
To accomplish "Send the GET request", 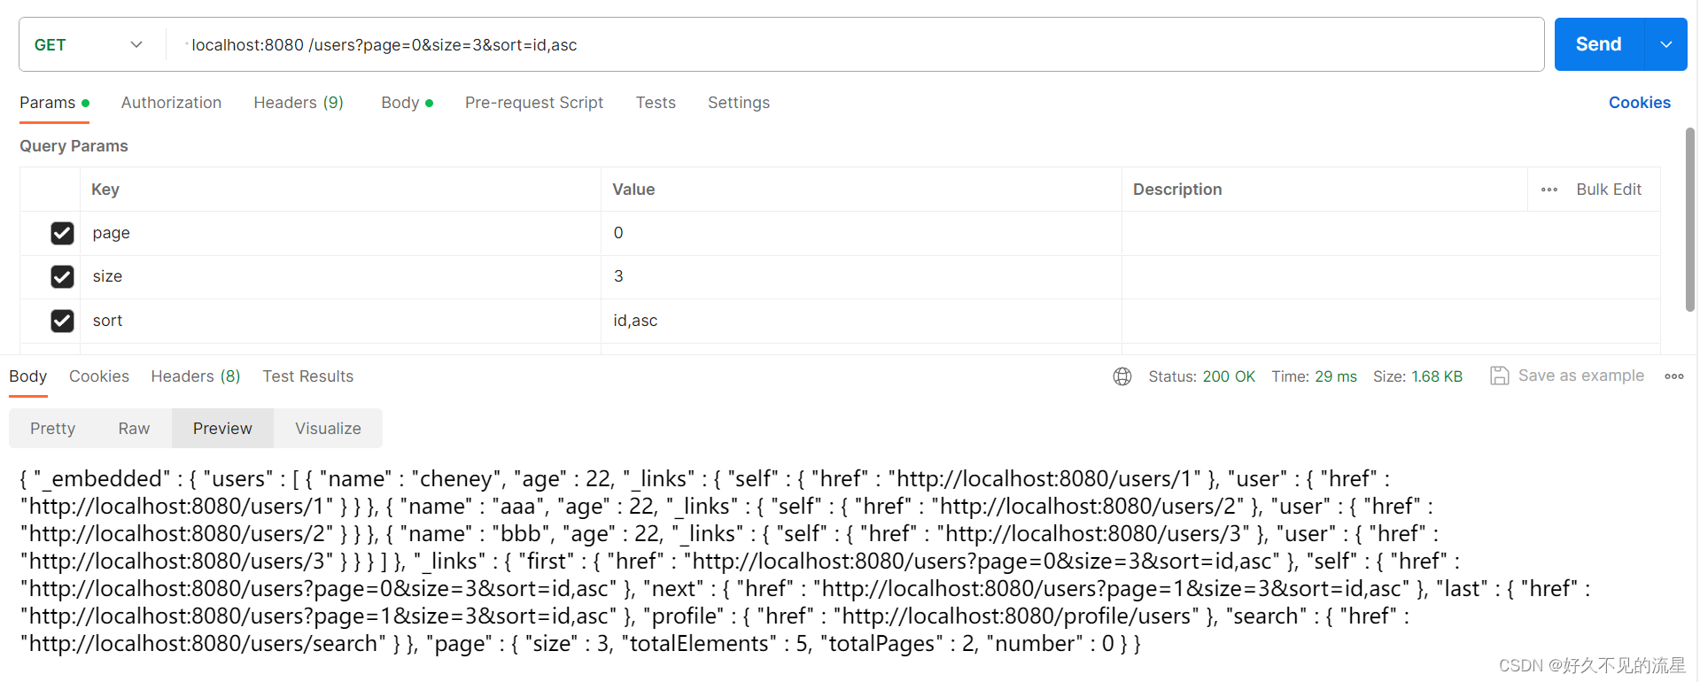I will 1599,44.
